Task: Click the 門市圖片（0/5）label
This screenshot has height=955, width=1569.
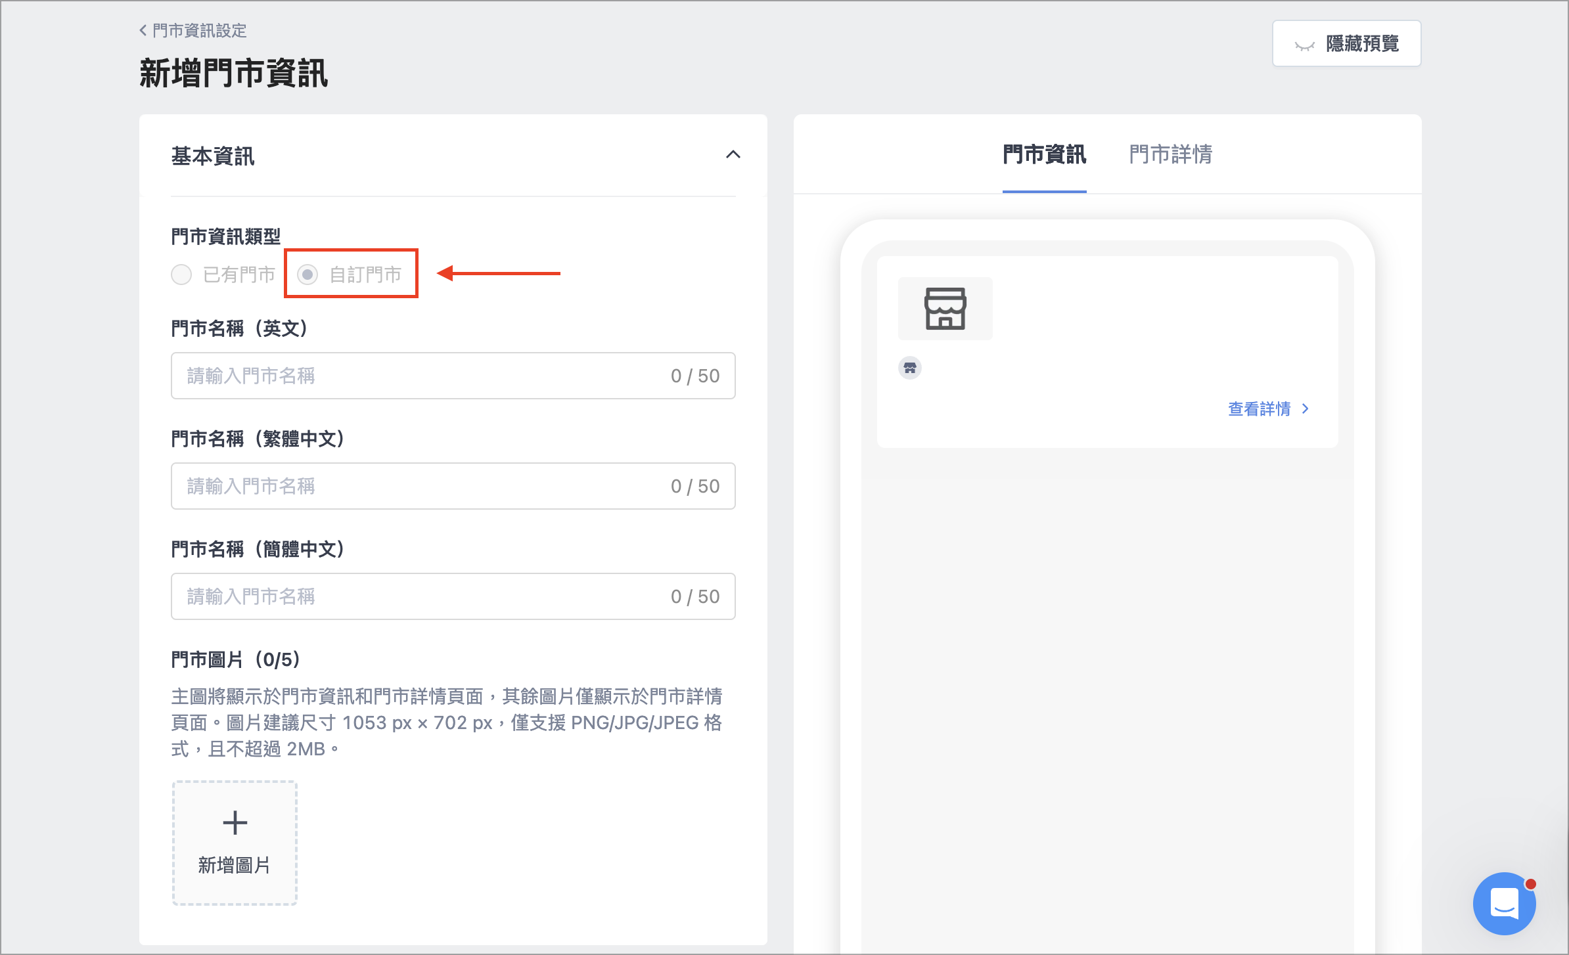Action: pos(236,659)
